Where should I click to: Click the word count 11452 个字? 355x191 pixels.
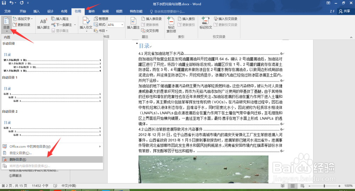(x=40, y=186)
